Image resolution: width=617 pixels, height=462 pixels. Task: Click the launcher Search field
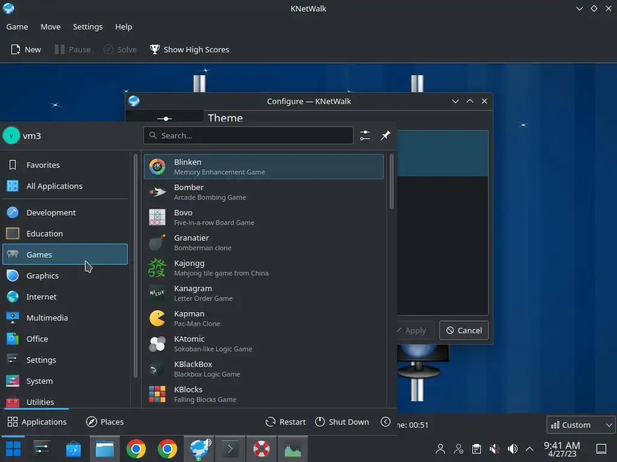pyautogui.click(x=248, y=135)
